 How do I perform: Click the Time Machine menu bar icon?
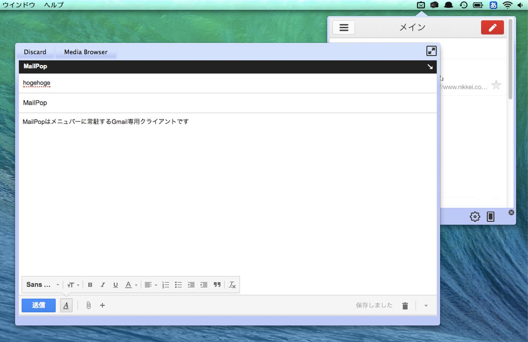click(x=463, y=5)
